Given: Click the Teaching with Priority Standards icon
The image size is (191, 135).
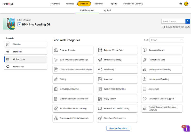Looking at the screenshot, I should coord(56,118).
